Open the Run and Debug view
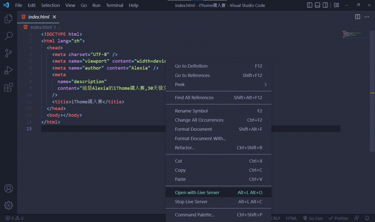Image resolution: width=375 pixels, height=222 pixels. pyautogui.click(x=8, y=70)
